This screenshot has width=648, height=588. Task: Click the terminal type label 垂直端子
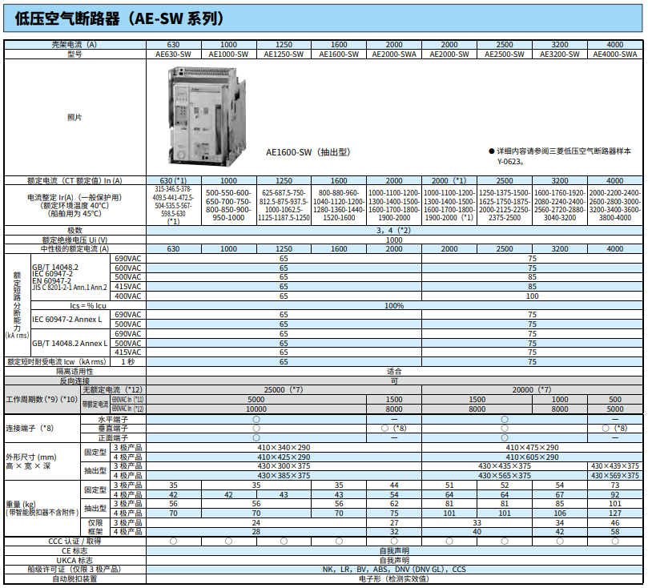[x=113, y=429]
